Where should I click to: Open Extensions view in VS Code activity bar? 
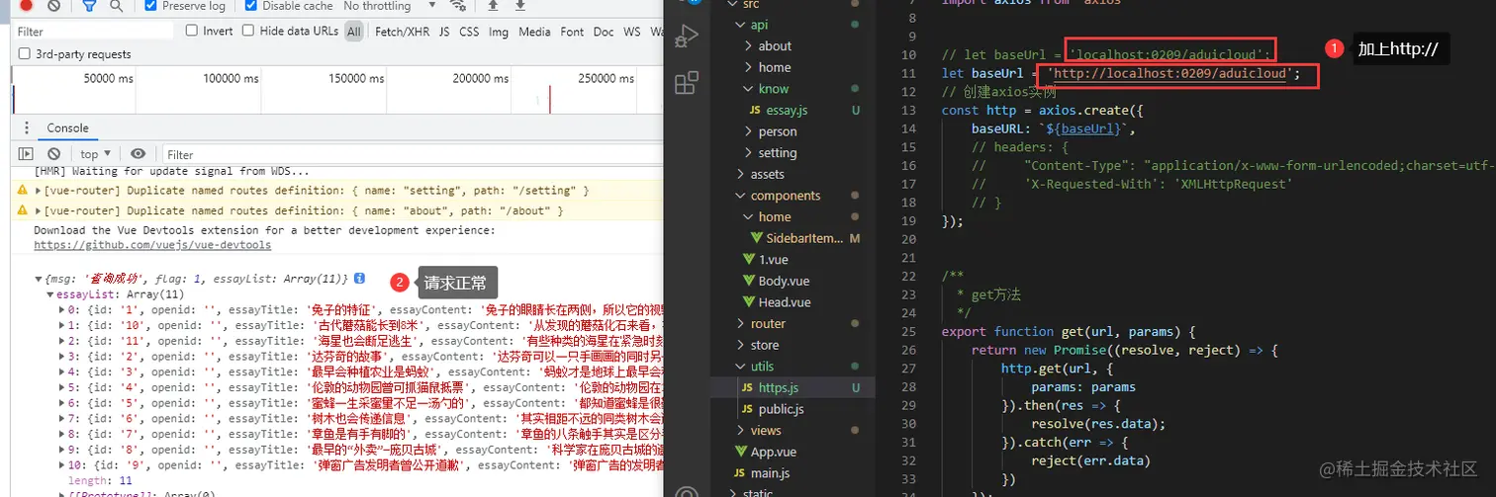coord(686,83)
